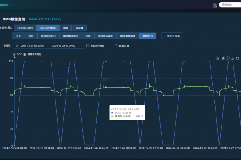Choose the SOC parameter button
Viewport: 241px width, 160px height.
18,36
